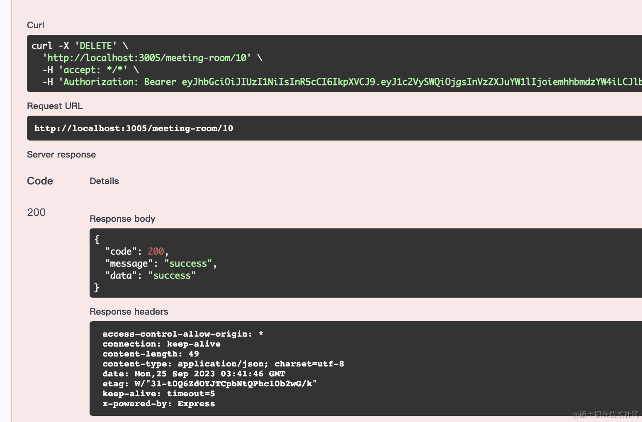Click the curl -X 'DELETE' command line
642x422 pixels.
pos(80,46)
